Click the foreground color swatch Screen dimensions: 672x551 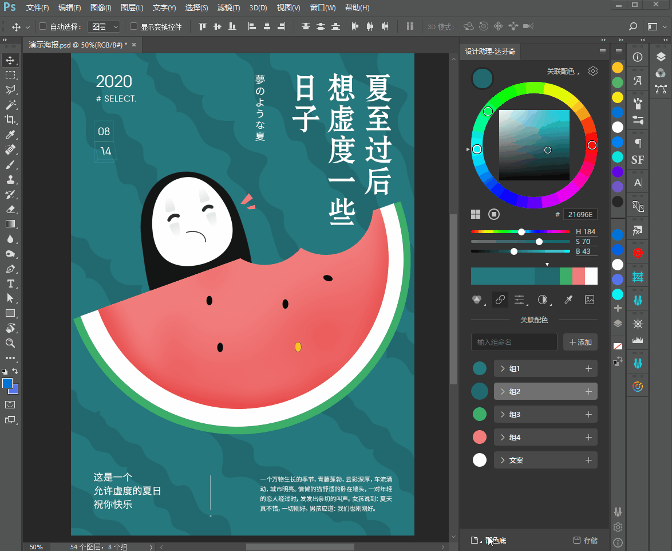point(7,383)
